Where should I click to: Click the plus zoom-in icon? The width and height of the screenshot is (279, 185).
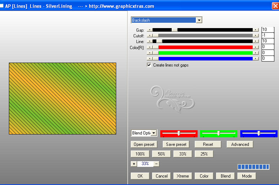click(x=134, y=164)
